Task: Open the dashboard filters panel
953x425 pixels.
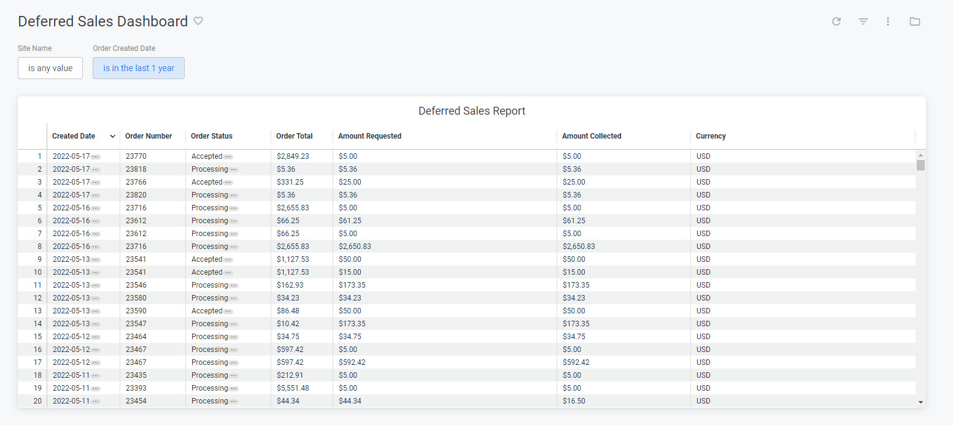Action: click(863, 21)
